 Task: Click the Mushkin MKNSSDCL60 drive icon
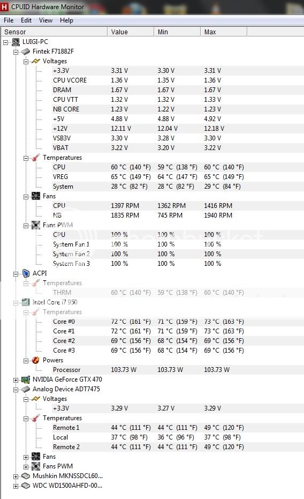click(25, 476)
